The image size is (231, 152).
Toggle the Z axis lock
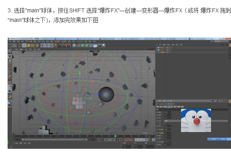pos(51,45)
